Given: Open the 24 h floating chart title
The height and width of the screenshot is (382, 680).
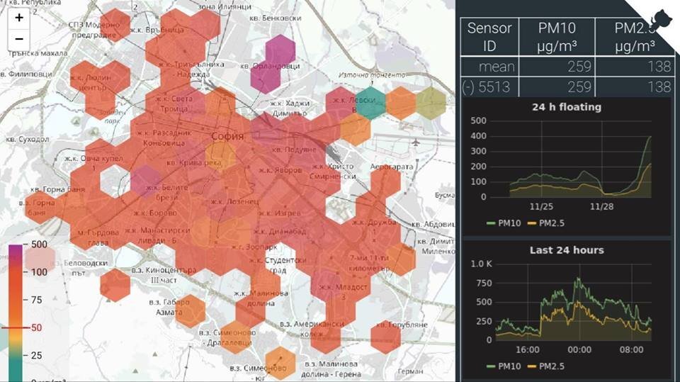Looking at the screenshot, I should click(x=567, y=107).
